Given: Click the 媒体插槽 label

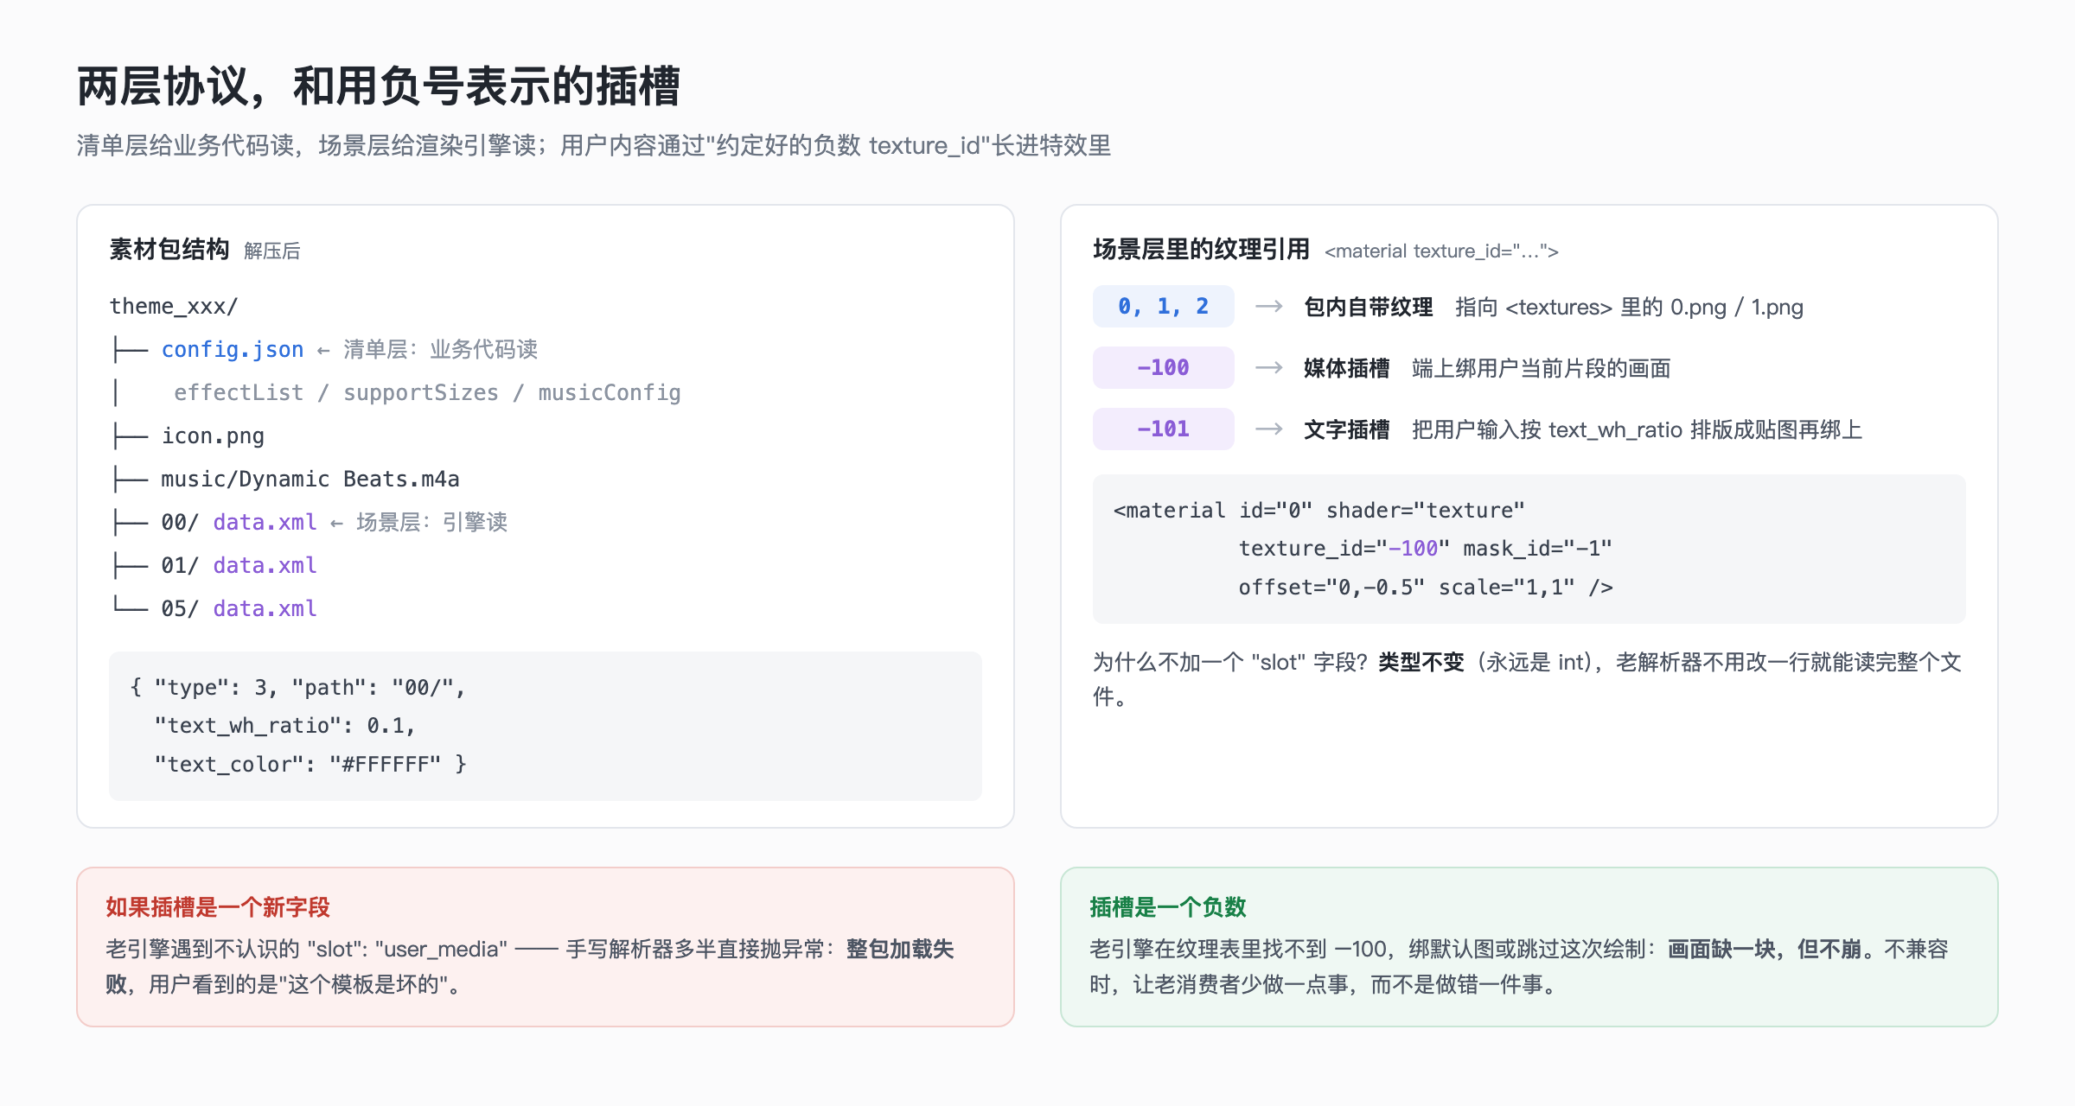Looking at the screenshot, I should point(1347,368).
